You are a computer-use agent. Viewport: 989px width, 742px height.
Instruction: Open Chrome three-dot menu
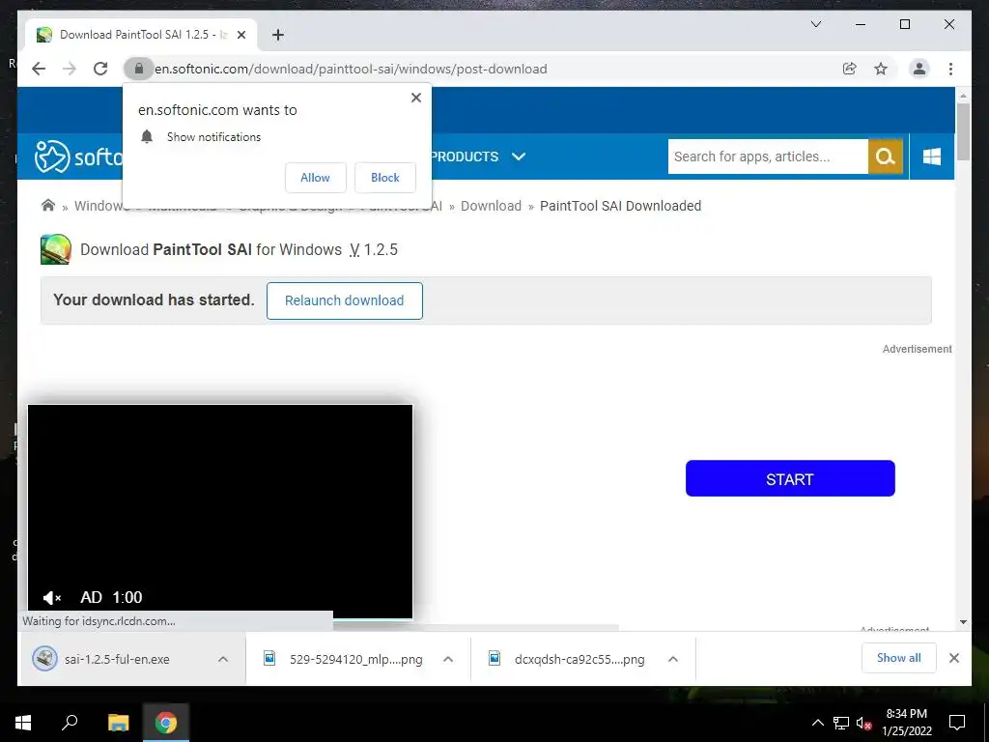[x=950, y=69]
